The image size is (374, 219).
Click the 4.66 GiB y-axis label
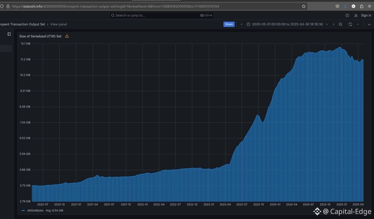pyautogui.click(x=26, y=170)
